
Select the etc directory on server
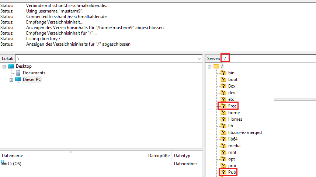tap(231, 99)
